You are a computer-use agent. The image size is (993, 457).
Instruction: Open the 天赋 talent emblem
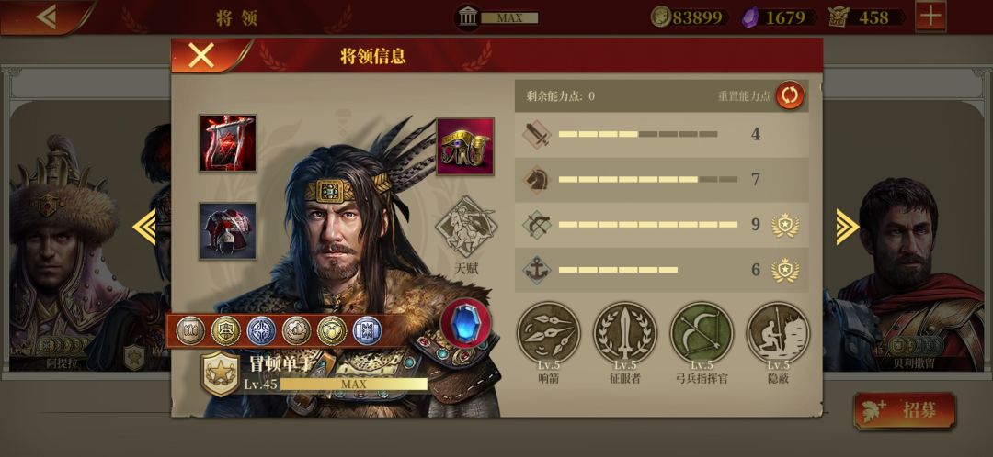[x=467, y=227]
